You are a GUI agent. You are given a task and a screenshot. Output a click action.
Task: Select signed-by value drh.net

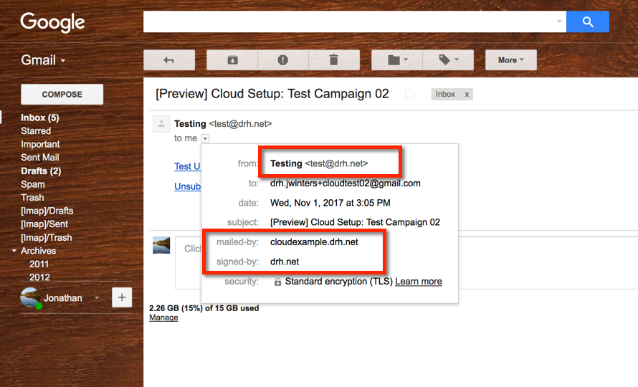tap(285, 262)
